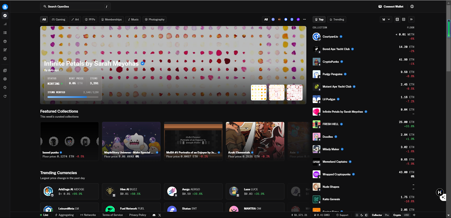Switch to dark mode moon toggle
The image size is (451, 218).
tap(362, 215)
